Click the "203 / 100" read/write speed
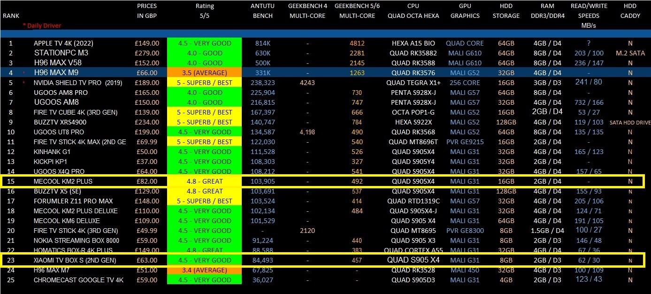This screenshot has height=294, width=651. [589, 53]
